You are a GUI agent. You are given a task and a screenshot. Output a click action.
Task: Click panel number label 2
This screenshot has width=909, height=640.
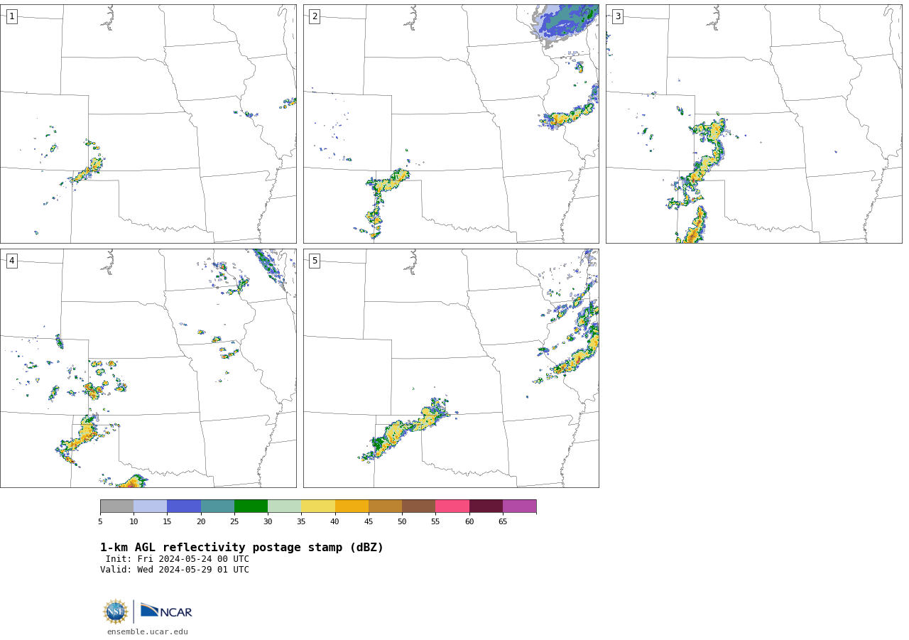315,16
